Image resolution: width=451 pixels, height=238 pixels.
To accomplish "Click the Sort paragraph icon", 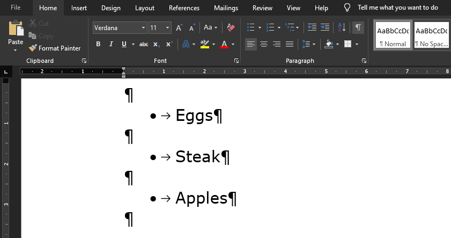I will pos(342,27).
